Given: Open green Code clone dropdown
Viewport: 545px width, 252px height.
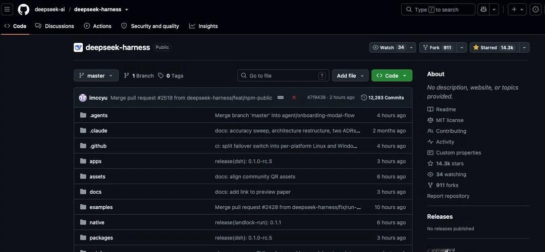Looking at the screenshot, I should (392, 75).
